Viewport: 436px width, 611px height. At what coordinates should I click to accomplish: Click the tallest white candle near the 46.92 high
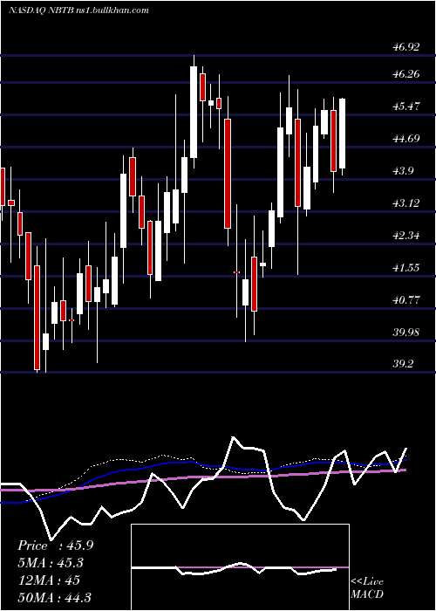coord(194,112)
